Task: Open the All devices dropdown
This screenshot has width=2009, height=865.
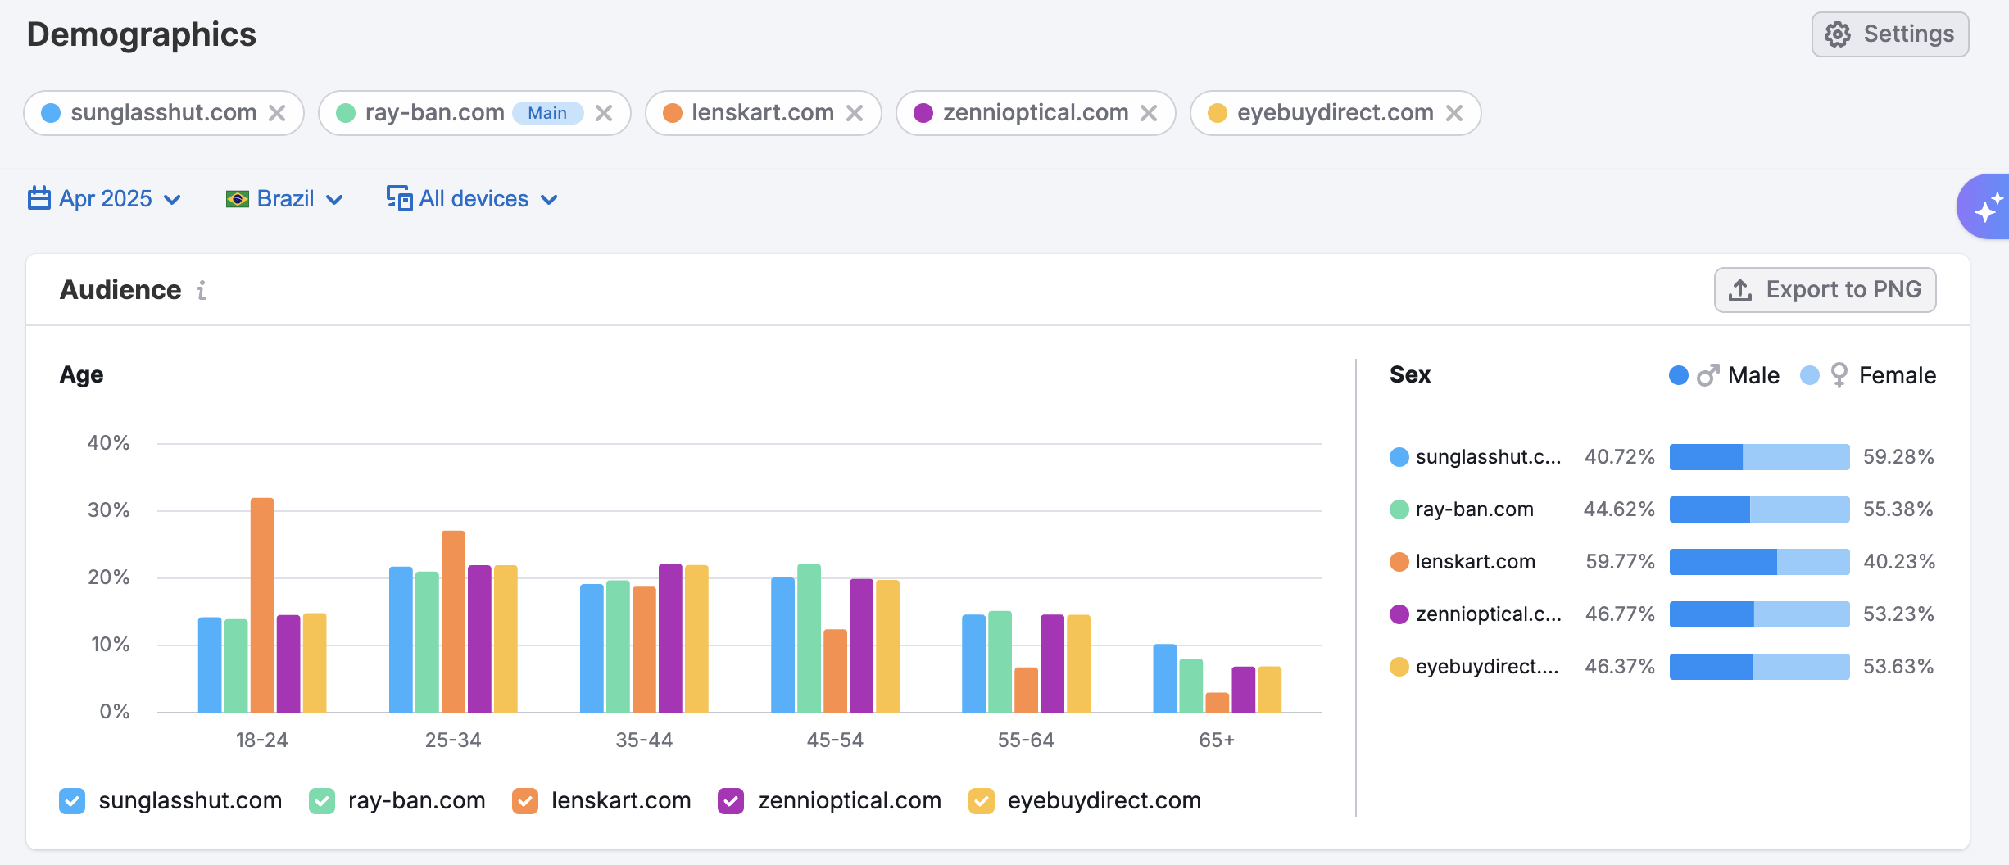Action: tap(472, 199)
